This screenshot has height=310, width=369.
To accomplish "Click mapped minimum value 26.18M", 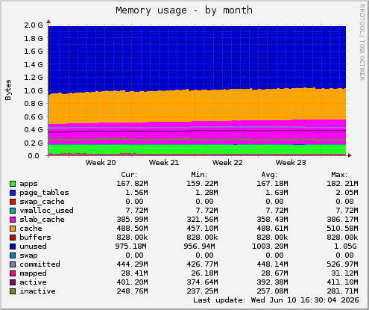I will coord(204,273).
